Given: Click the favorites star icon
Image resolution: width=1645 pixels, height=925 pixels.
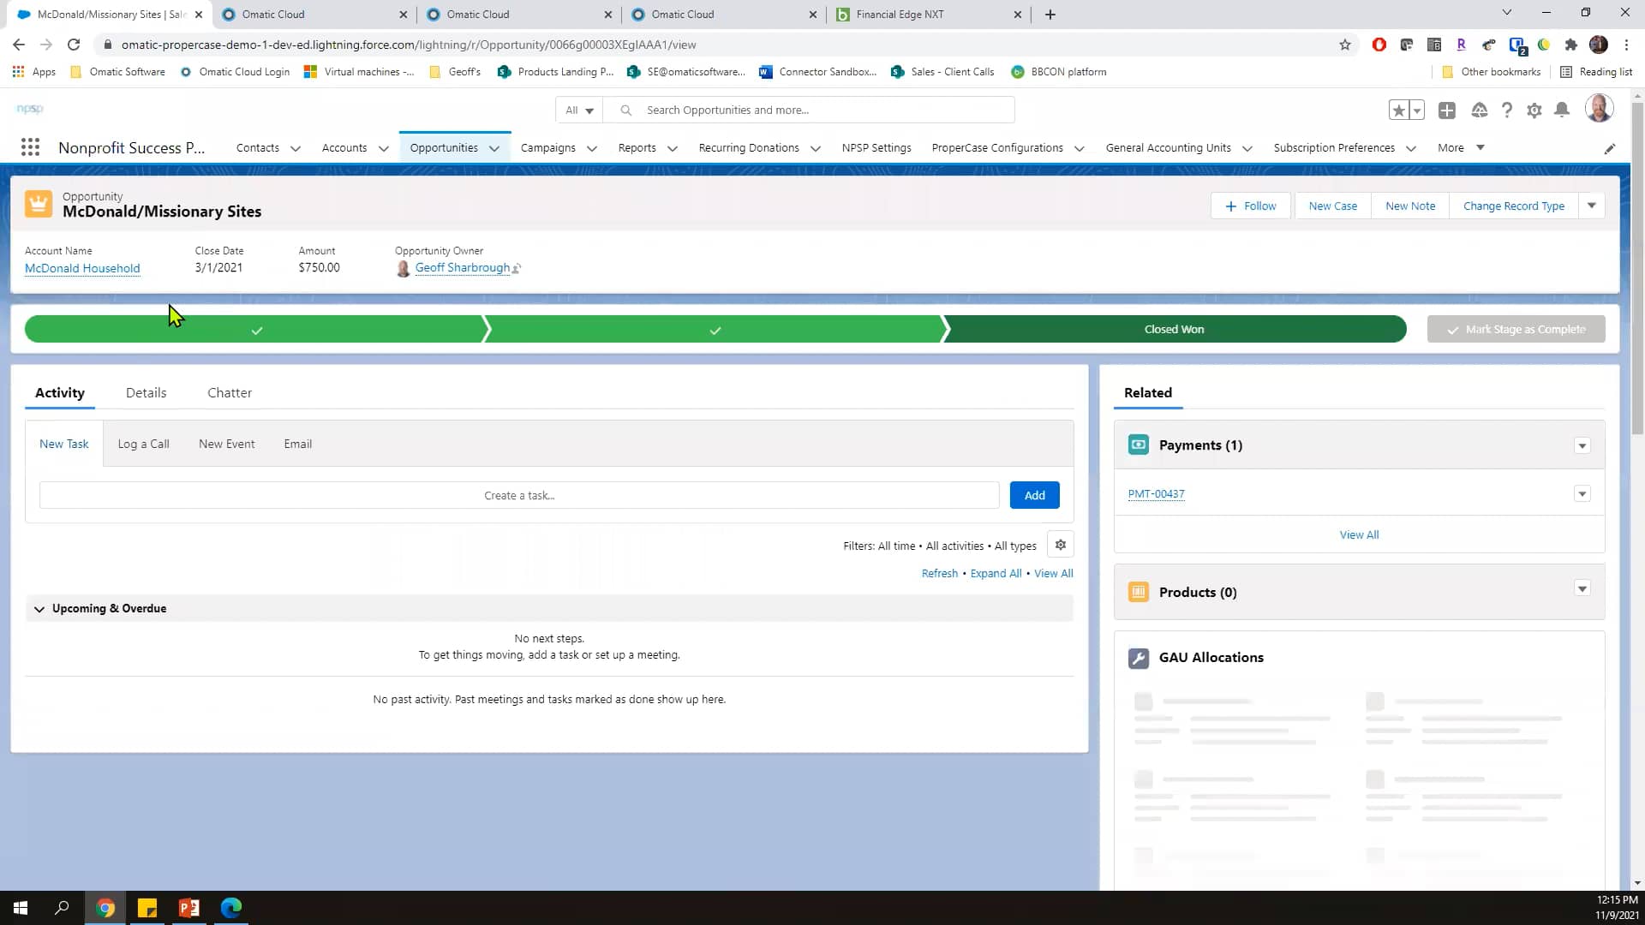Looking at the screenshot, I should [1398, 110].
